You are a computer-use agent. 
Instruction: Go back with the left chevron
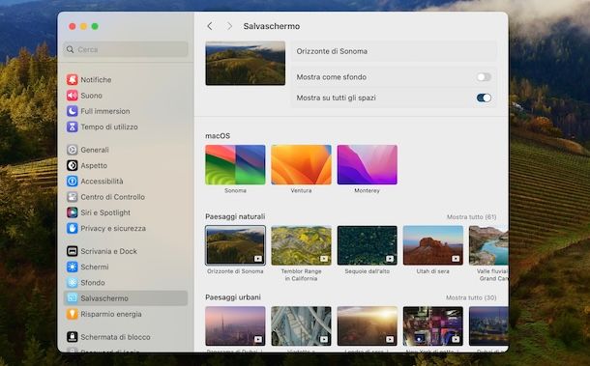[x=210, y=26]
